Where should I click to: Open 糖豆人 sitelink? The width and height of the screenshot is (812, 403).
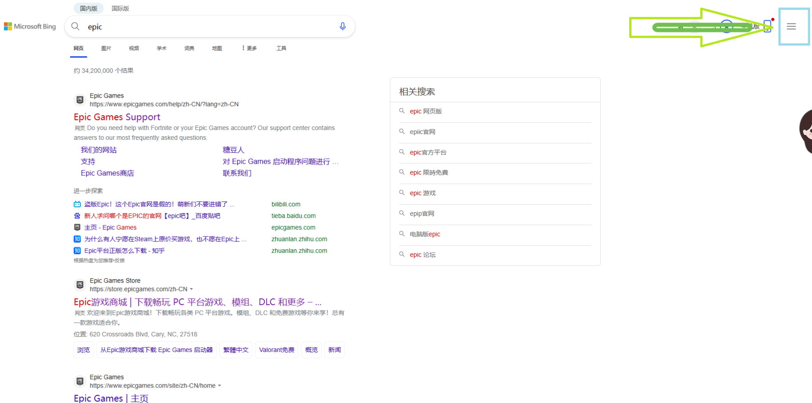pyautogui.click(x=233, y=150)
